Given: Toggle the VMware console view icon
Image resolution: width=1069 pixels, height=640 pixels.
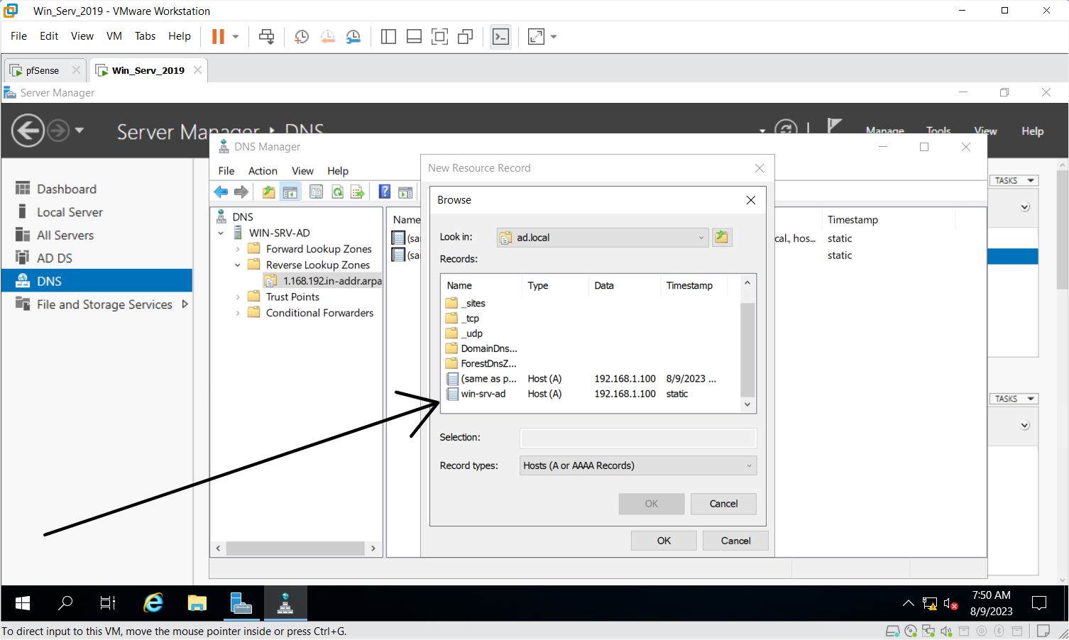Looking at the screenshot, I should point(500,36).
